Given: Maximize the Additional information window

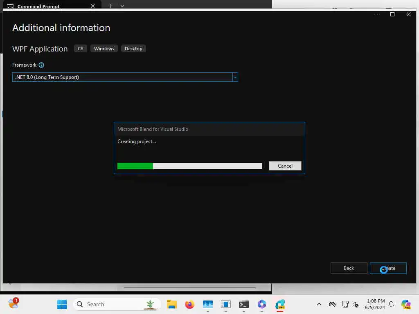Looking at the screenshot, I should point(392,14).
